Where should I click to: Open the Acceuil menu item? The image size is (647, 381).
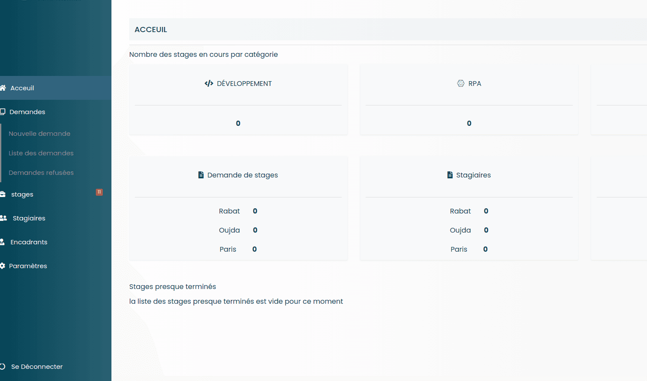[56, 88]
